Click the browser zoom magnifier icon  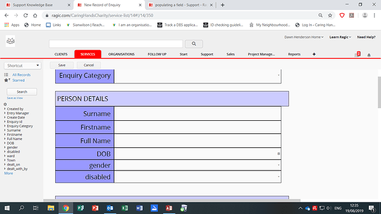coord(320,15)
